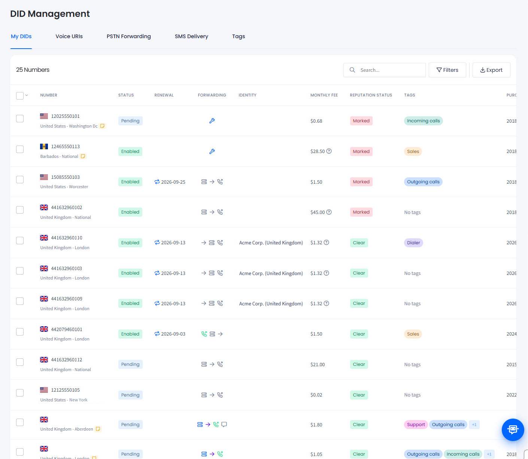
Task: Expand the +1 tags on Aberdeen row
Action: coord(474,425)
